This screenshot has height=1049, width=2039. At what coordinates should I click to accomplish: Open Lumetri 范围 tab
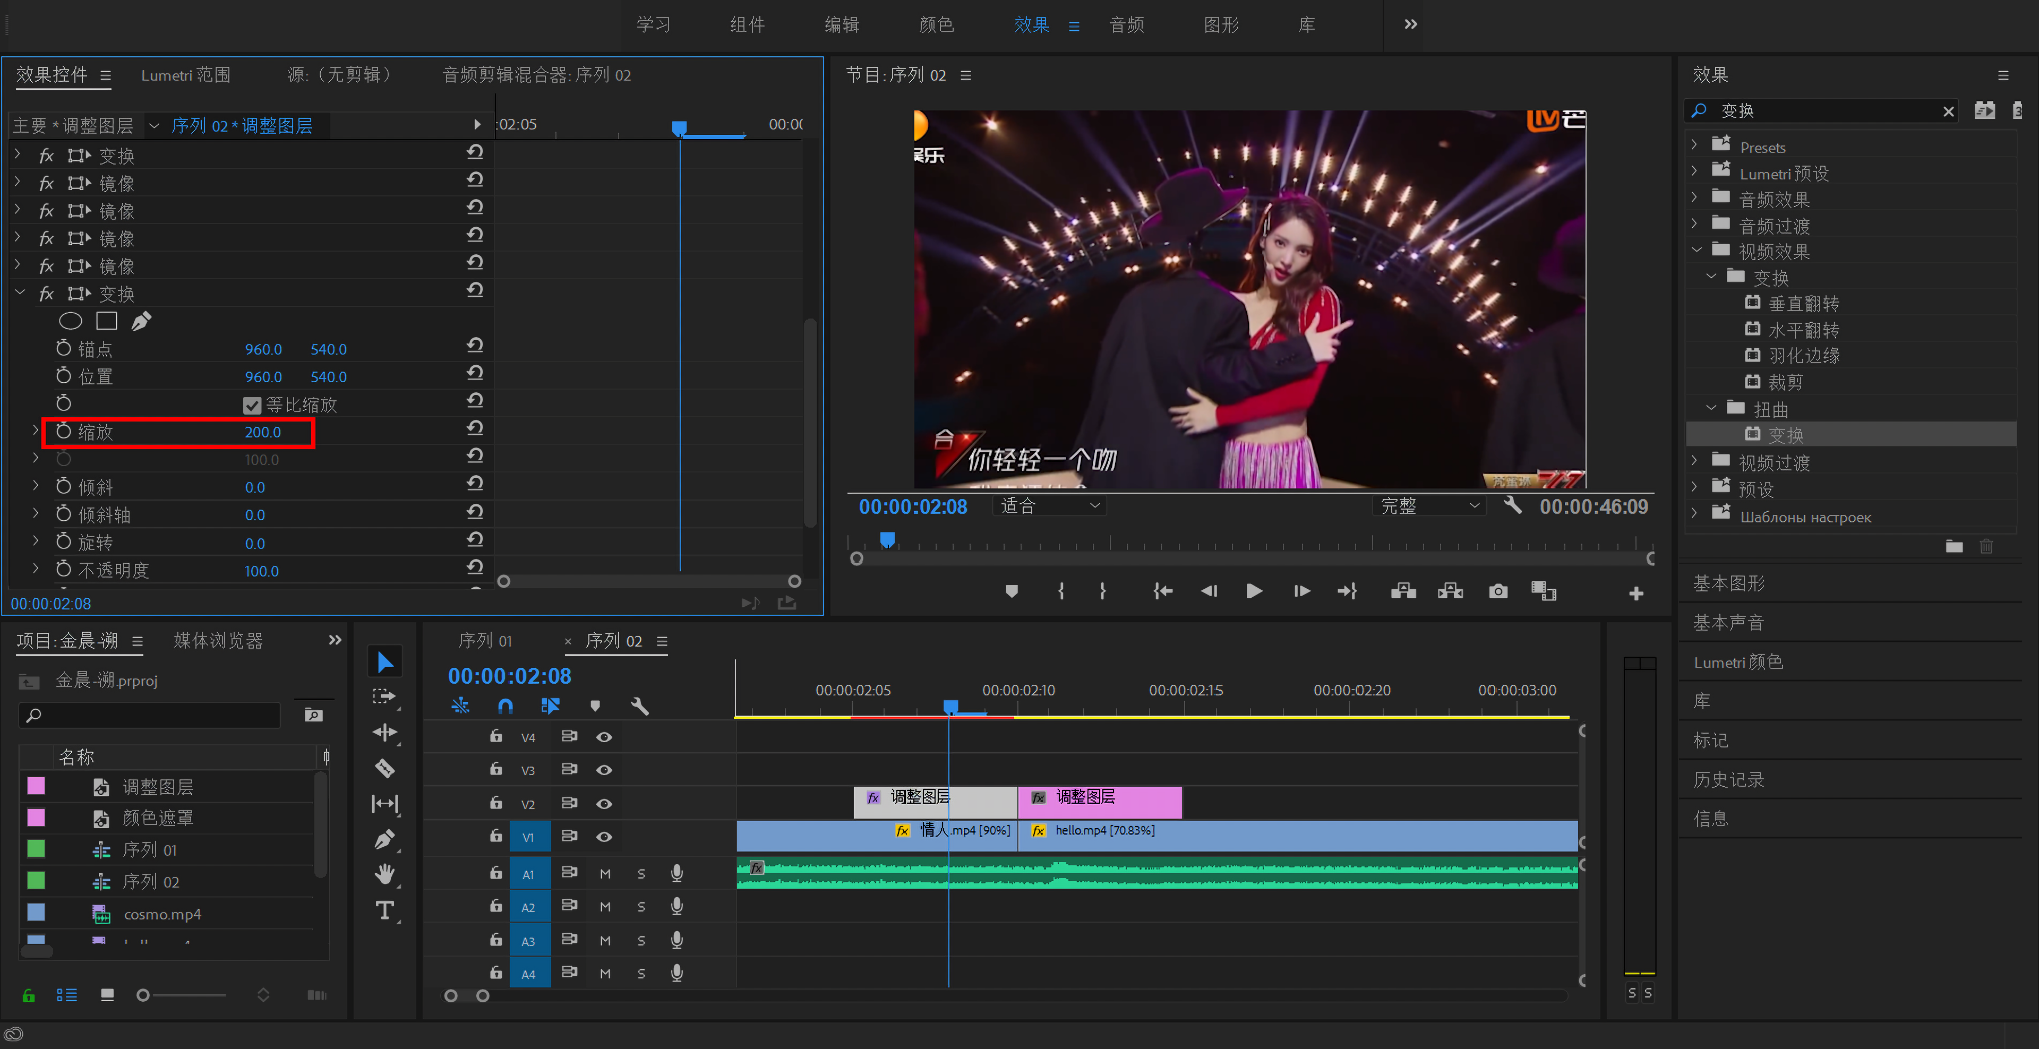(x=186, y=74)
